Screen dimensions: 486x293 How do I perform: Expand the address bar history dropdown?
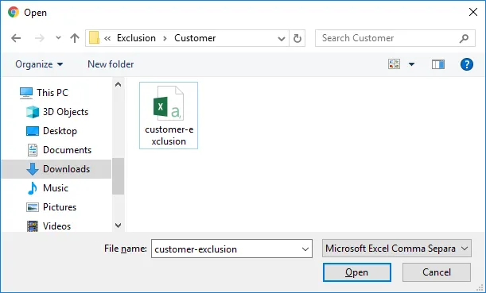point(282,38)
